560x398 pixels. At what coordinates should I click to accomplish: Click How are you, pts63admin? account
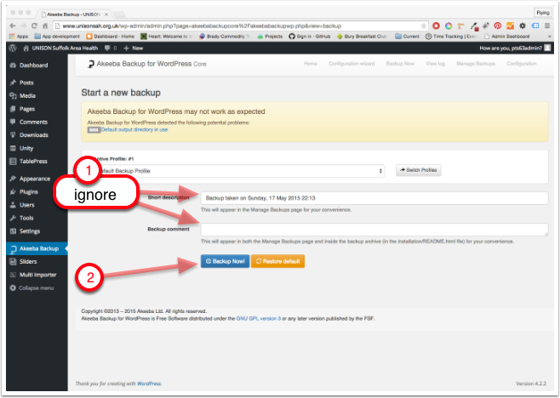tap(515, 48)
